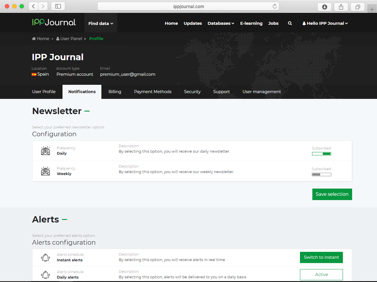Open the Find data dropdown
This screenshot has height=282, width=377.
101,23
